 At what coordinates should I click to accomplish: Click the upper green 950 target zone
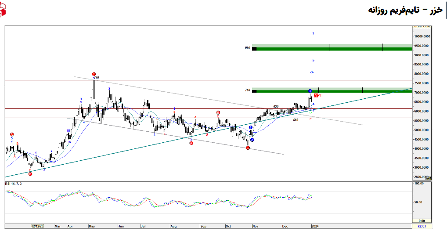[334, 47]
